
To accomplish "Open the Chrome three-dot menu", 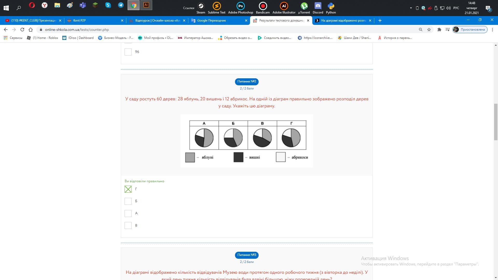I will pyautogui.click(x=492, y=30).
